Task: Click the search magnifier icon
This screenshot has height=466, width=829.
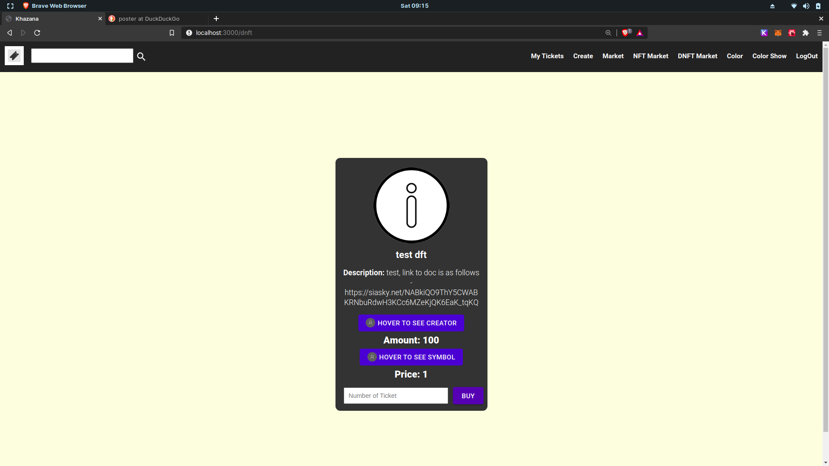Action: 141,57
